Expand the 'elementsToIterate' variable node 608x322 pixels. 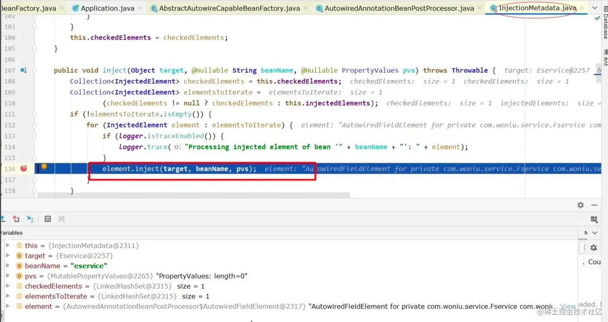pyautogui.click(x=7, y=296)
